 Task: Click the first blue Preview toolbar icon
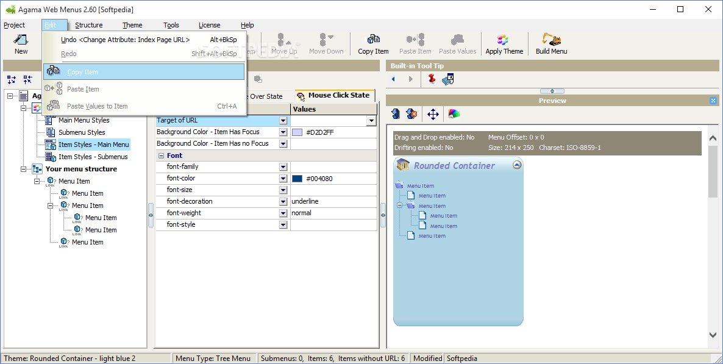pyautogui.click(x=395, y=114)
